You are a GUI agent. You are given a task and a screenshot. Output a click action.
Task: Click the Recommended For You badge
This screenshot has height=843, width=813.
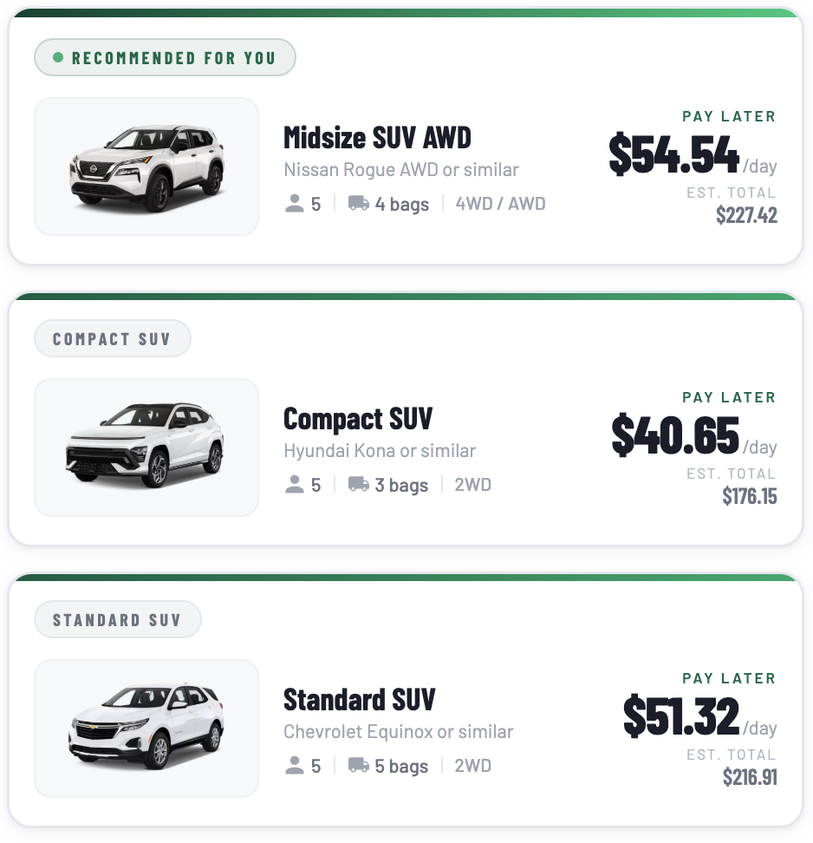(165, 58)
